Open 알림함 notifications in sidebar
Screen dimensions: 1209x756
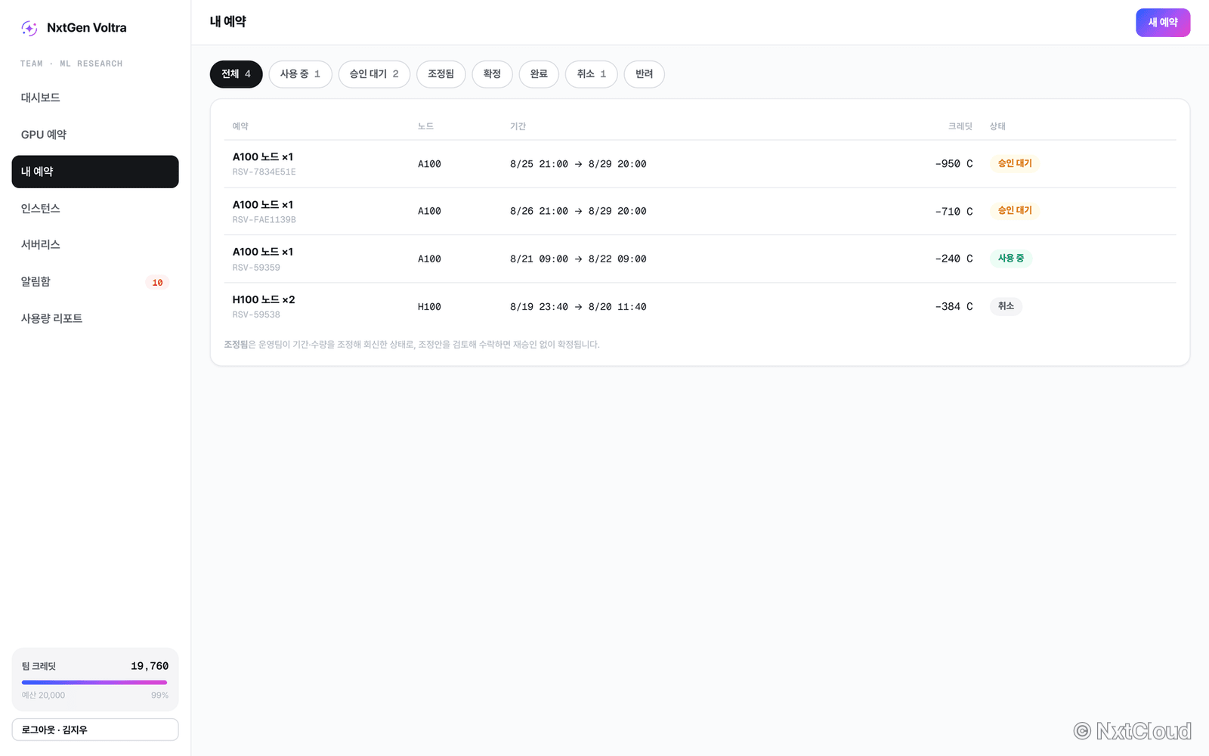click(x=95, y=282)
